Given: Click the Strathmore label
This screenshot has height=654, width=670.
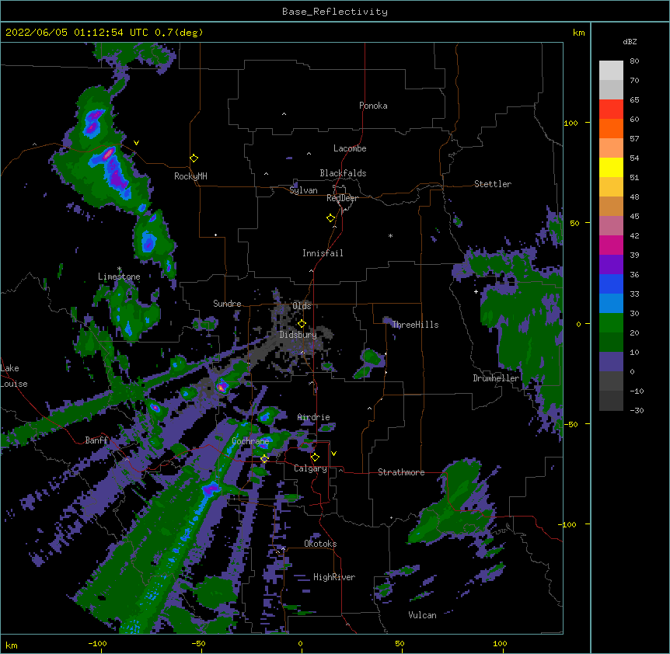Looking at the screenshot, I should (401, 472).
